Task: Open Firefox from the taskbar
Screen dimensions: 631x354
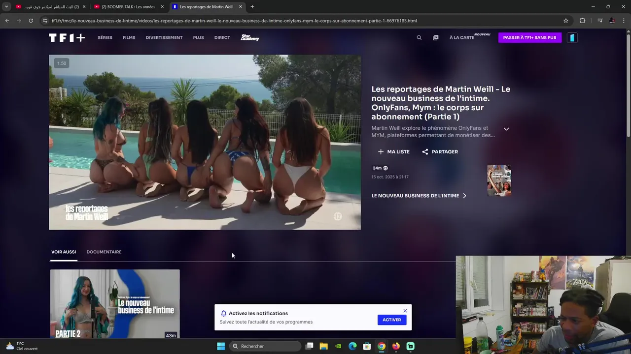Action: 396,346
